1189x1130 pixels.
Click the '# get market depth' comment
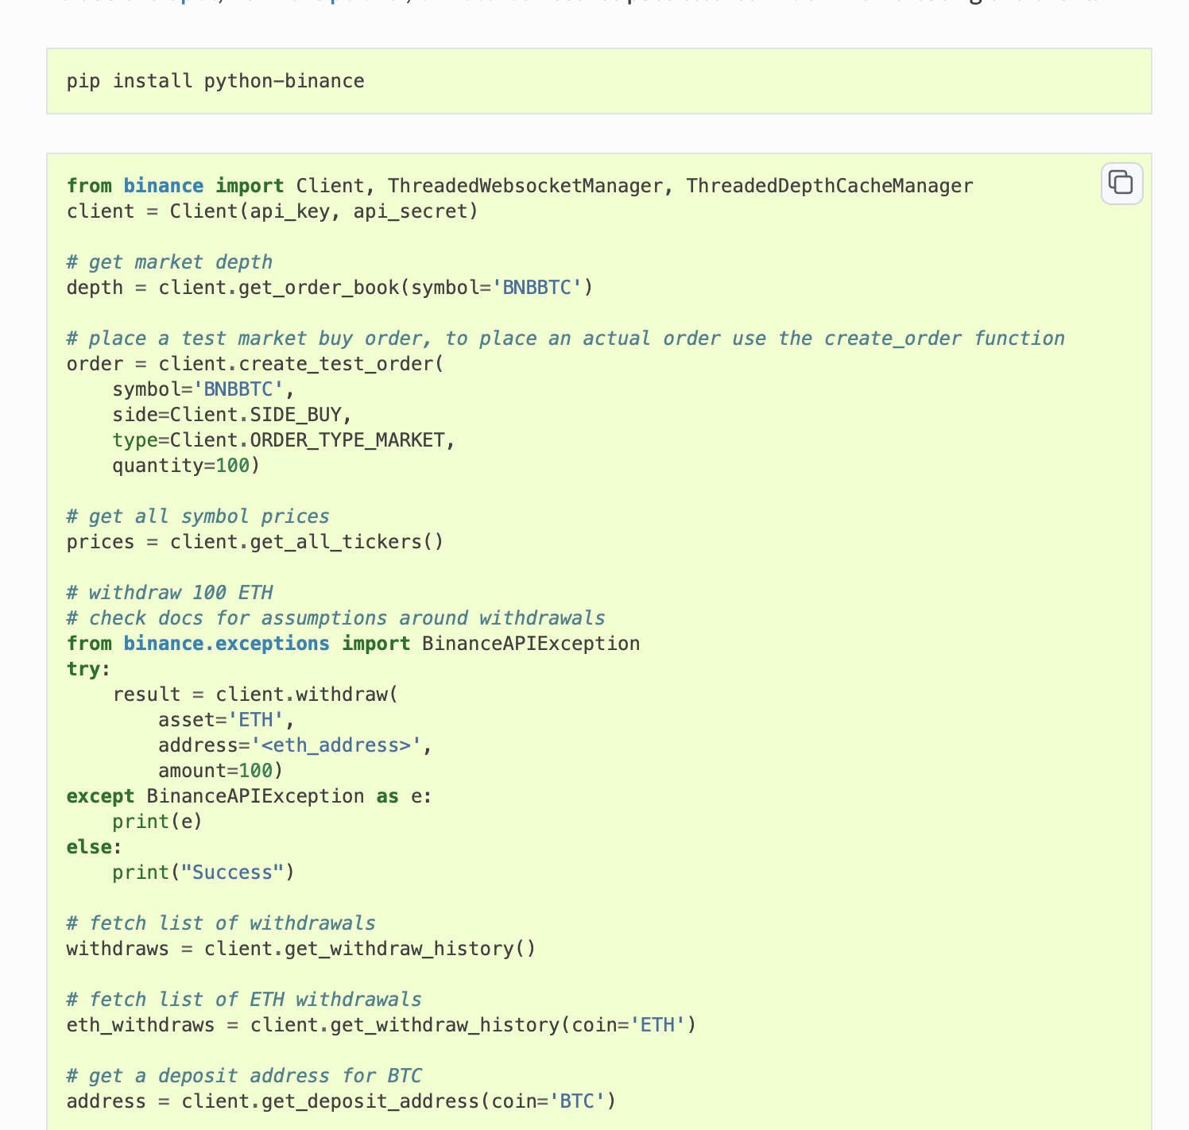[x=169, y=262]
